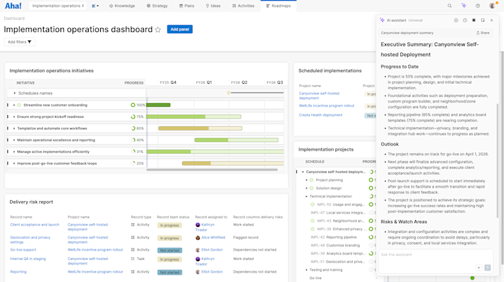Open Go-live support record

[x=23, y=250]
